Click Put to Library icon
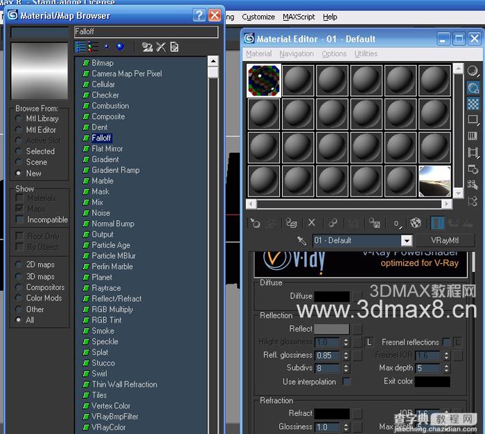485x434 pixels. pos(375,223)
